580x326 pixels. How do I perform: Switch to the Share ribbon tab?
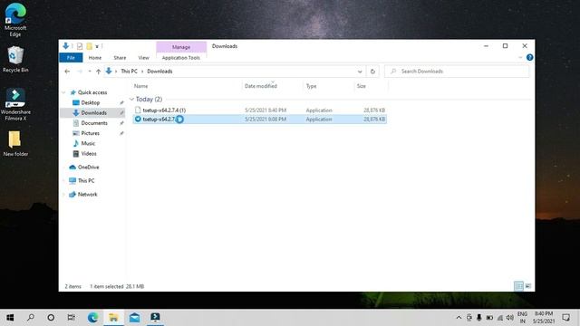click(120, 58)
